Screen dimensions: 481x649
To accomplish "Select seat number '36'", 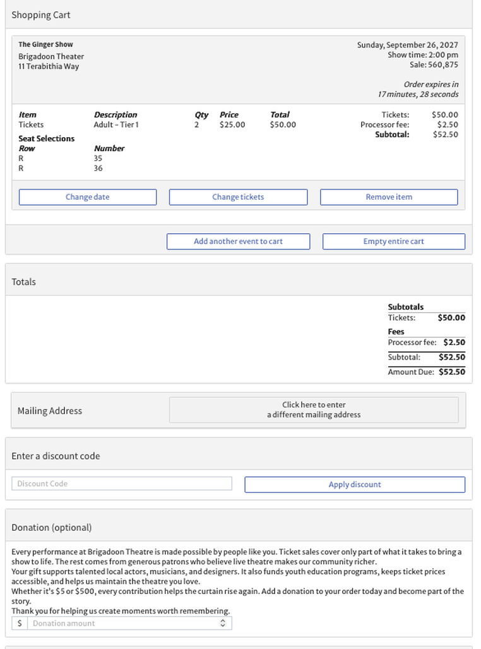I will click(x=98, y=168).
